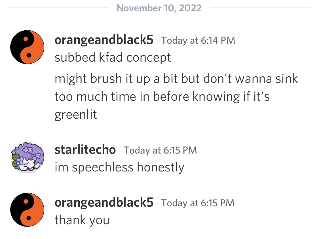This screenshot has width=319, height=239.
Task: Click username orangeandblack5 on the 6:14 PM message
Action: (x=104, y=40)
